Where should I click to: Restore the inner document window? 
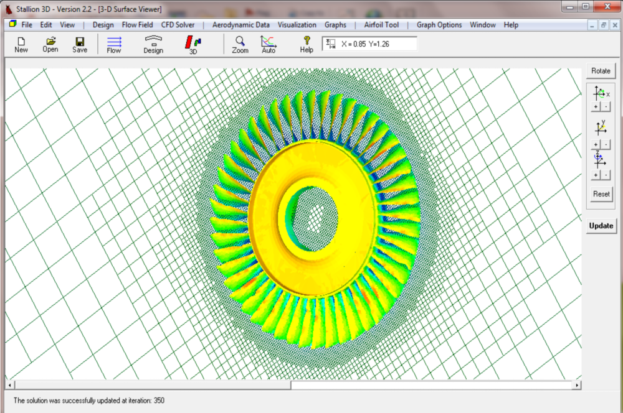(x=604, y=25)
